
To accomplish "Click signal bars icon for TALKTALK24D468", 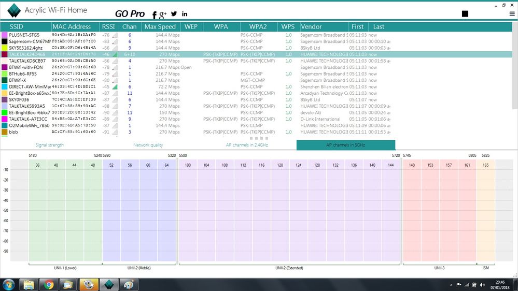I will [115, 54].
